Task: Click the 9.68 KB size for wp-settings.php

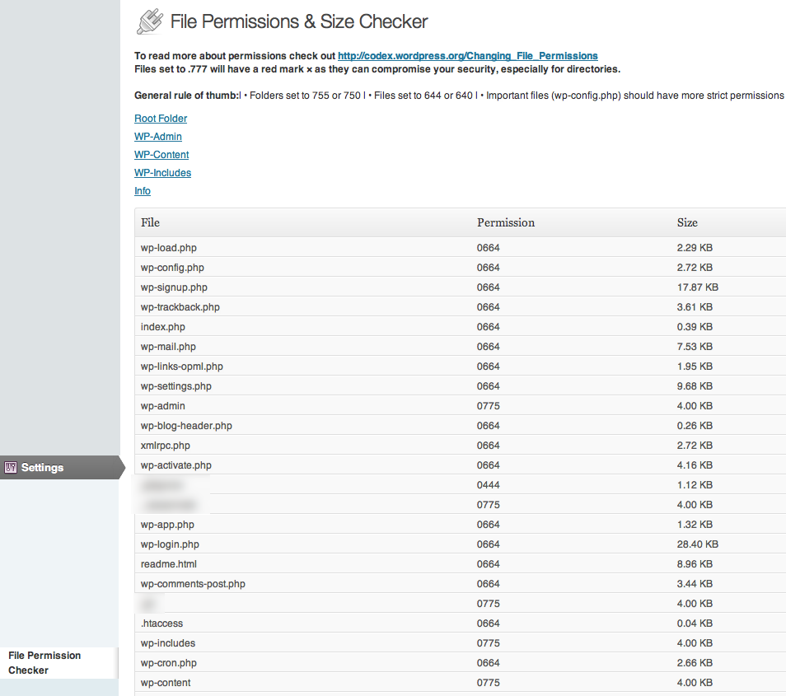Action: 695,386
